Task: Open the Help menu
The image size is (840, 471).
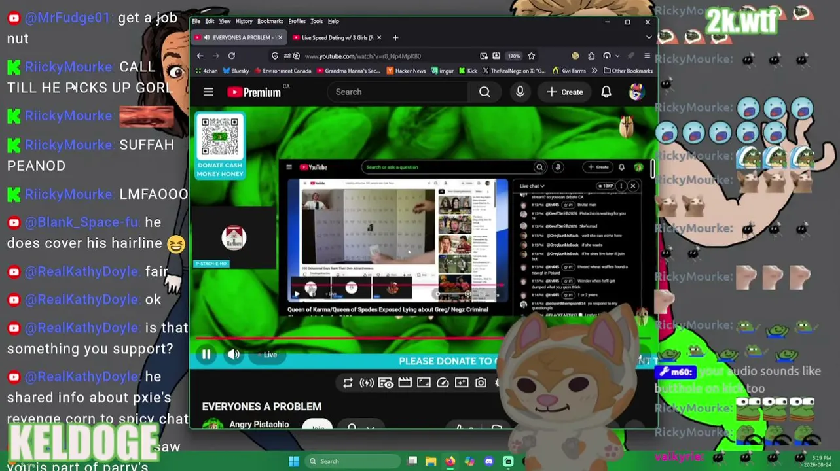Action: [x=333, y=21]
